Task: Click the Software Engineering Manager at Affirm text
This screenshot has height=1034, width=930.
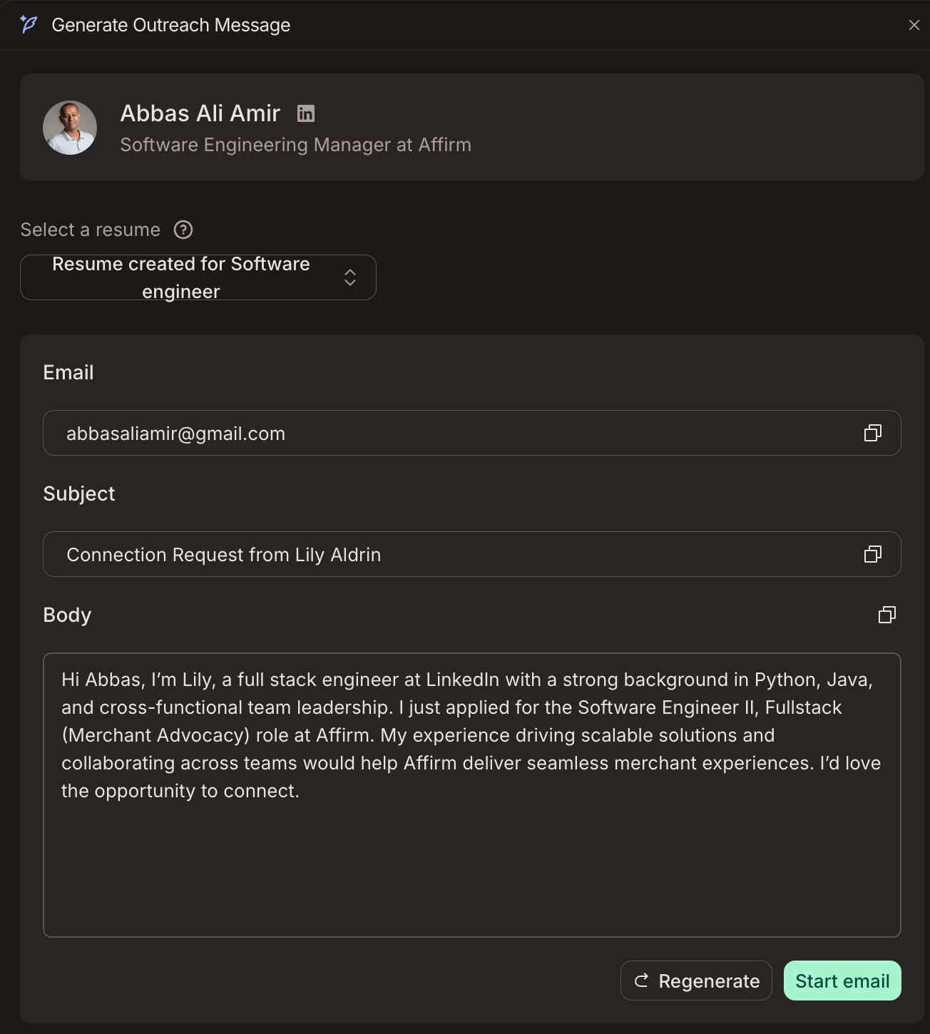Action: click(295, 145)
